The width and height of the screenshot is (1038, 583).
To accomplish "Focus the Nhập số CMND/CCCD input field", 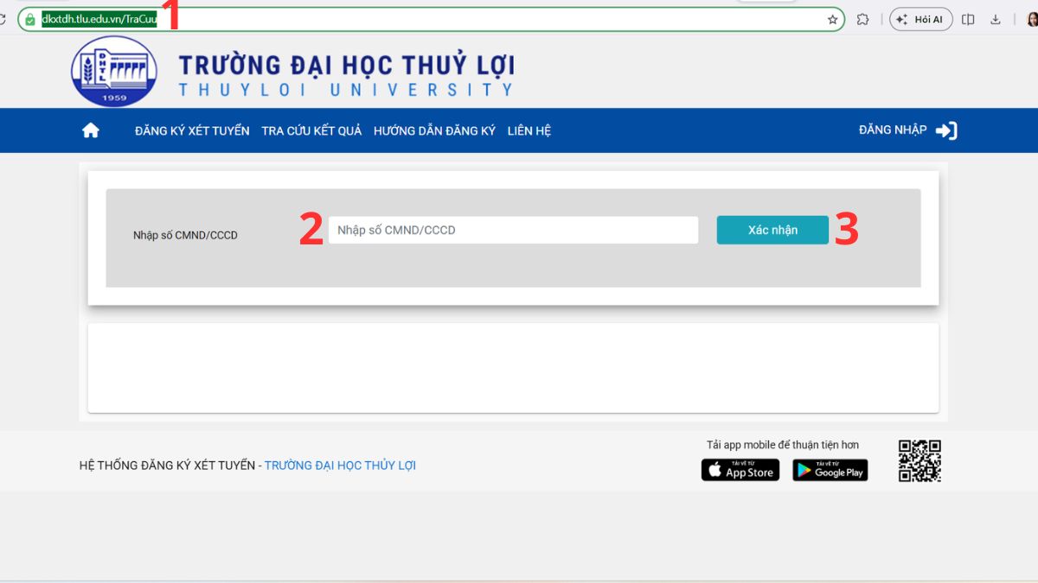I will pos(513,230).
